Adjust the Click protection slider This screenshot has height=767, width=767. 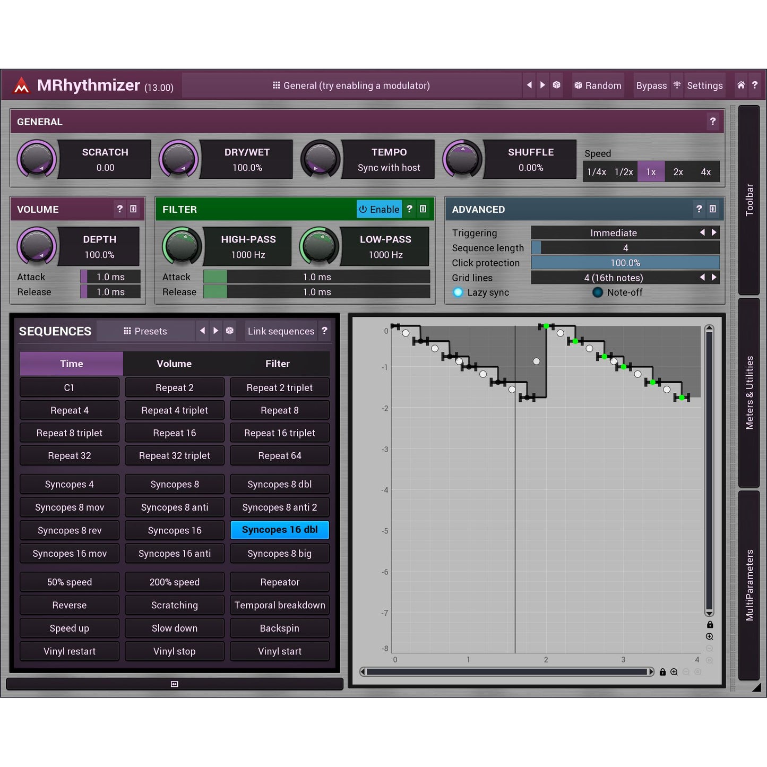click(625, 263)
